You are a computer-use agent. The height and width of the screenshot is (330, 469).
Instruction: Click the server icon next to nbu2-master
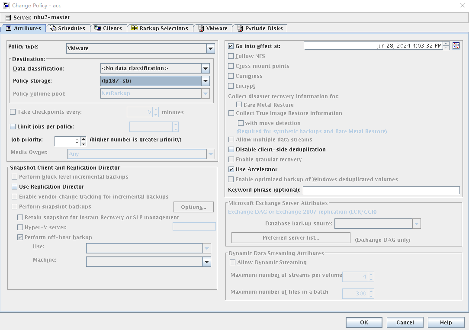[8, 18]
